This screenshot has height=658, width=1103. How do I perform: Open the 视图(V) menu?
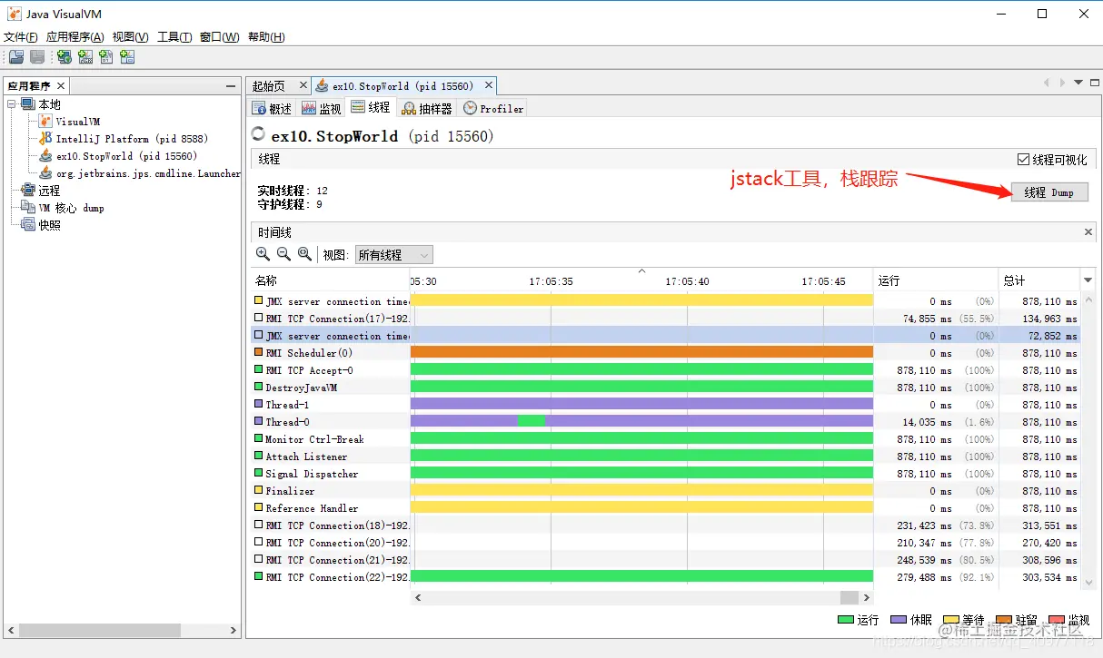click(131, 37)
